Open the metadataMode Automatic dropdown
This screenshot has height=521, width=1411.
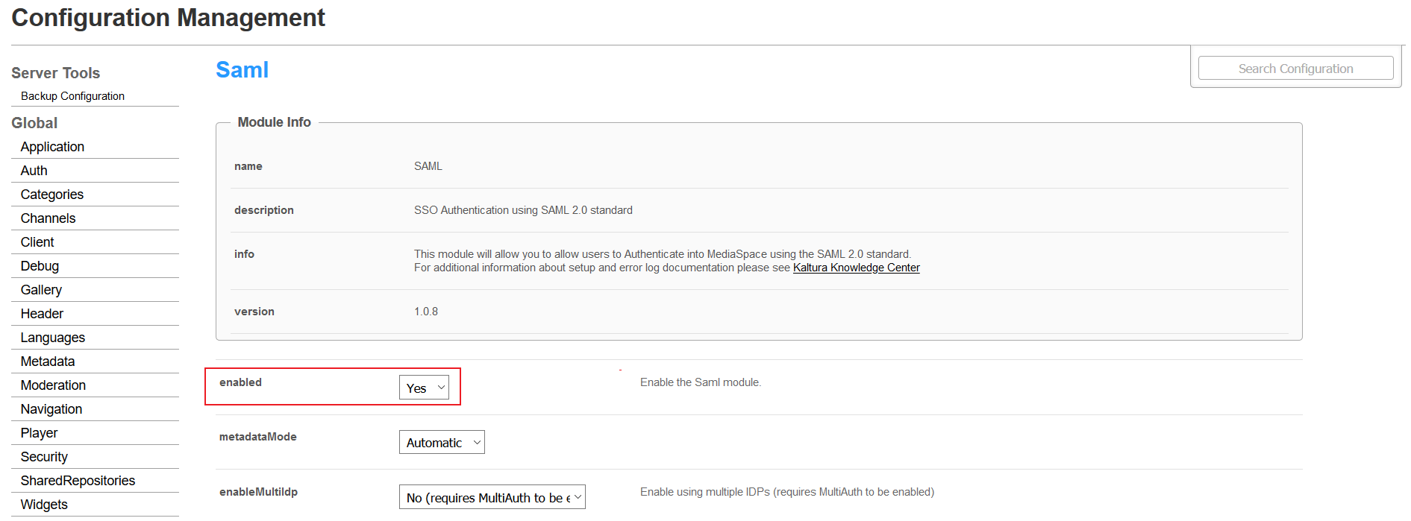(442, 442)
